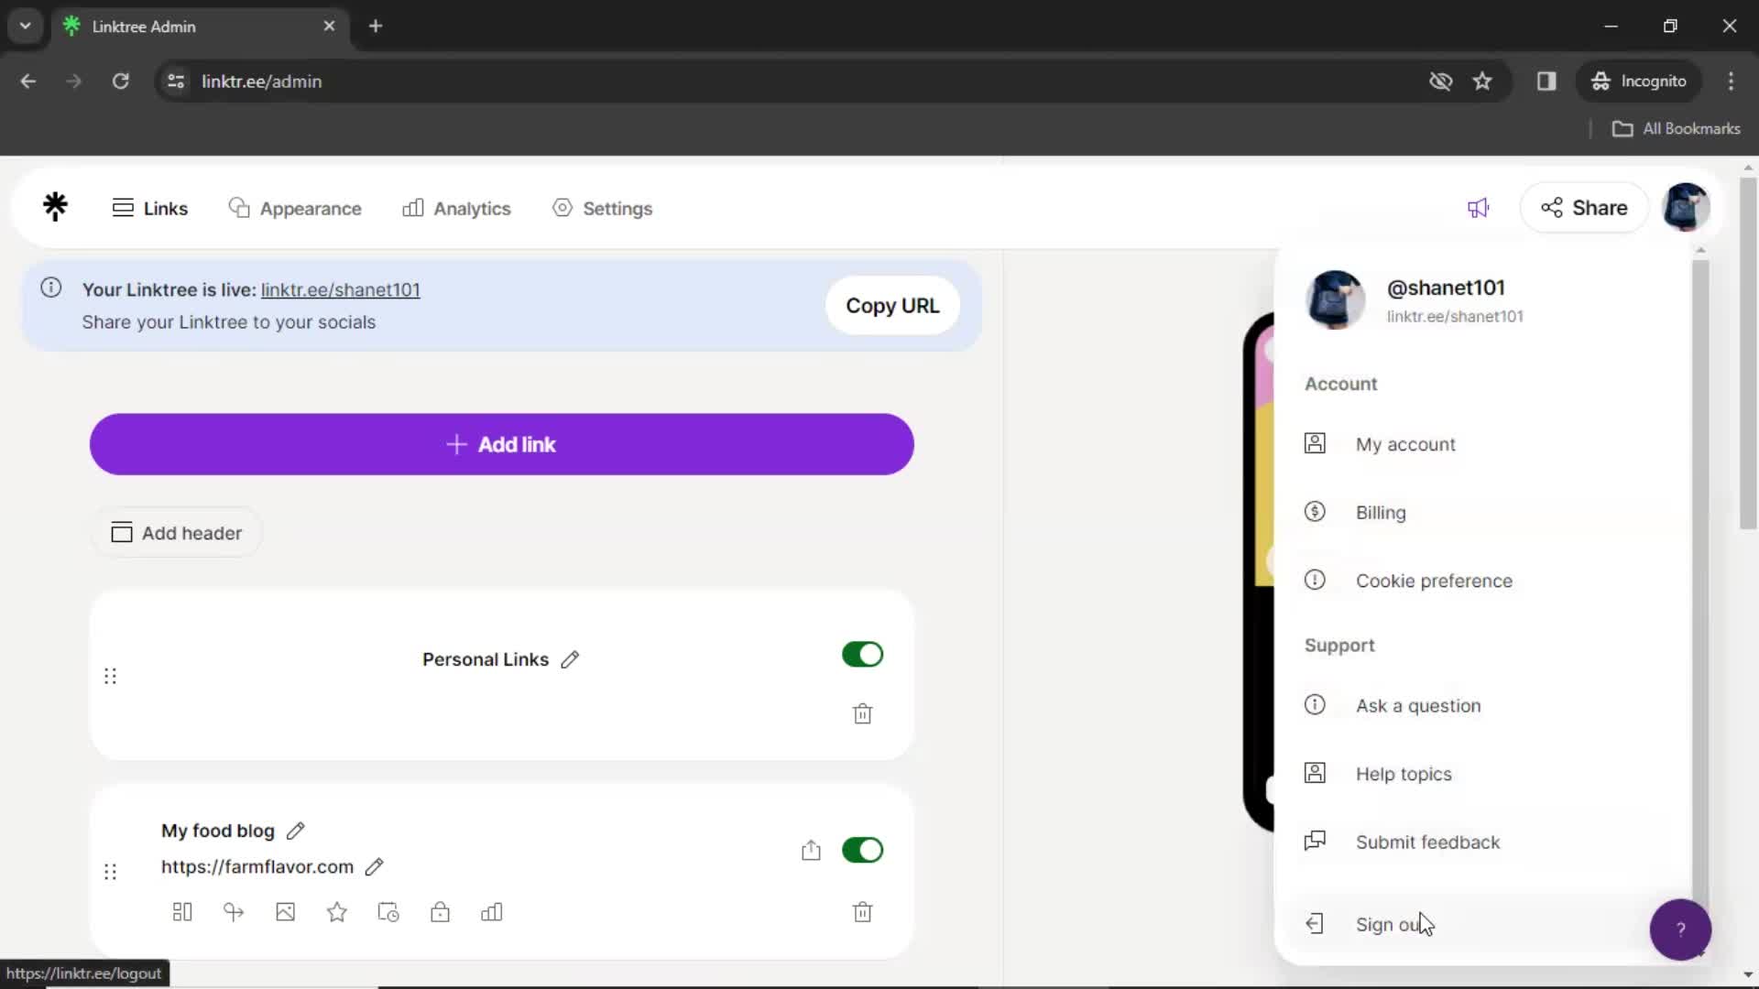Open layout icon on My food blog
The height and width of the screenshot is (989, 1759).
[x=182, y=912]
